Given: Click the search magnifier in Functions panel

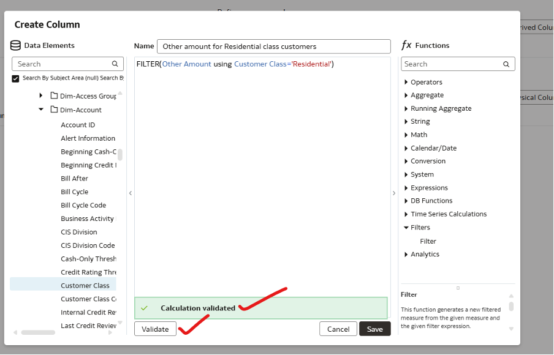Looking at the screenshot, I should [x=506, y=64].
